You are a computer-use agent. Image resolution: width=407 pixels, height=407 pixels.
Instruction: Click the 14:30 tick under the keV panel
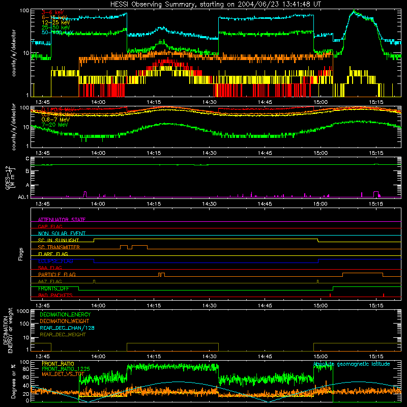(x=209, y=102)
